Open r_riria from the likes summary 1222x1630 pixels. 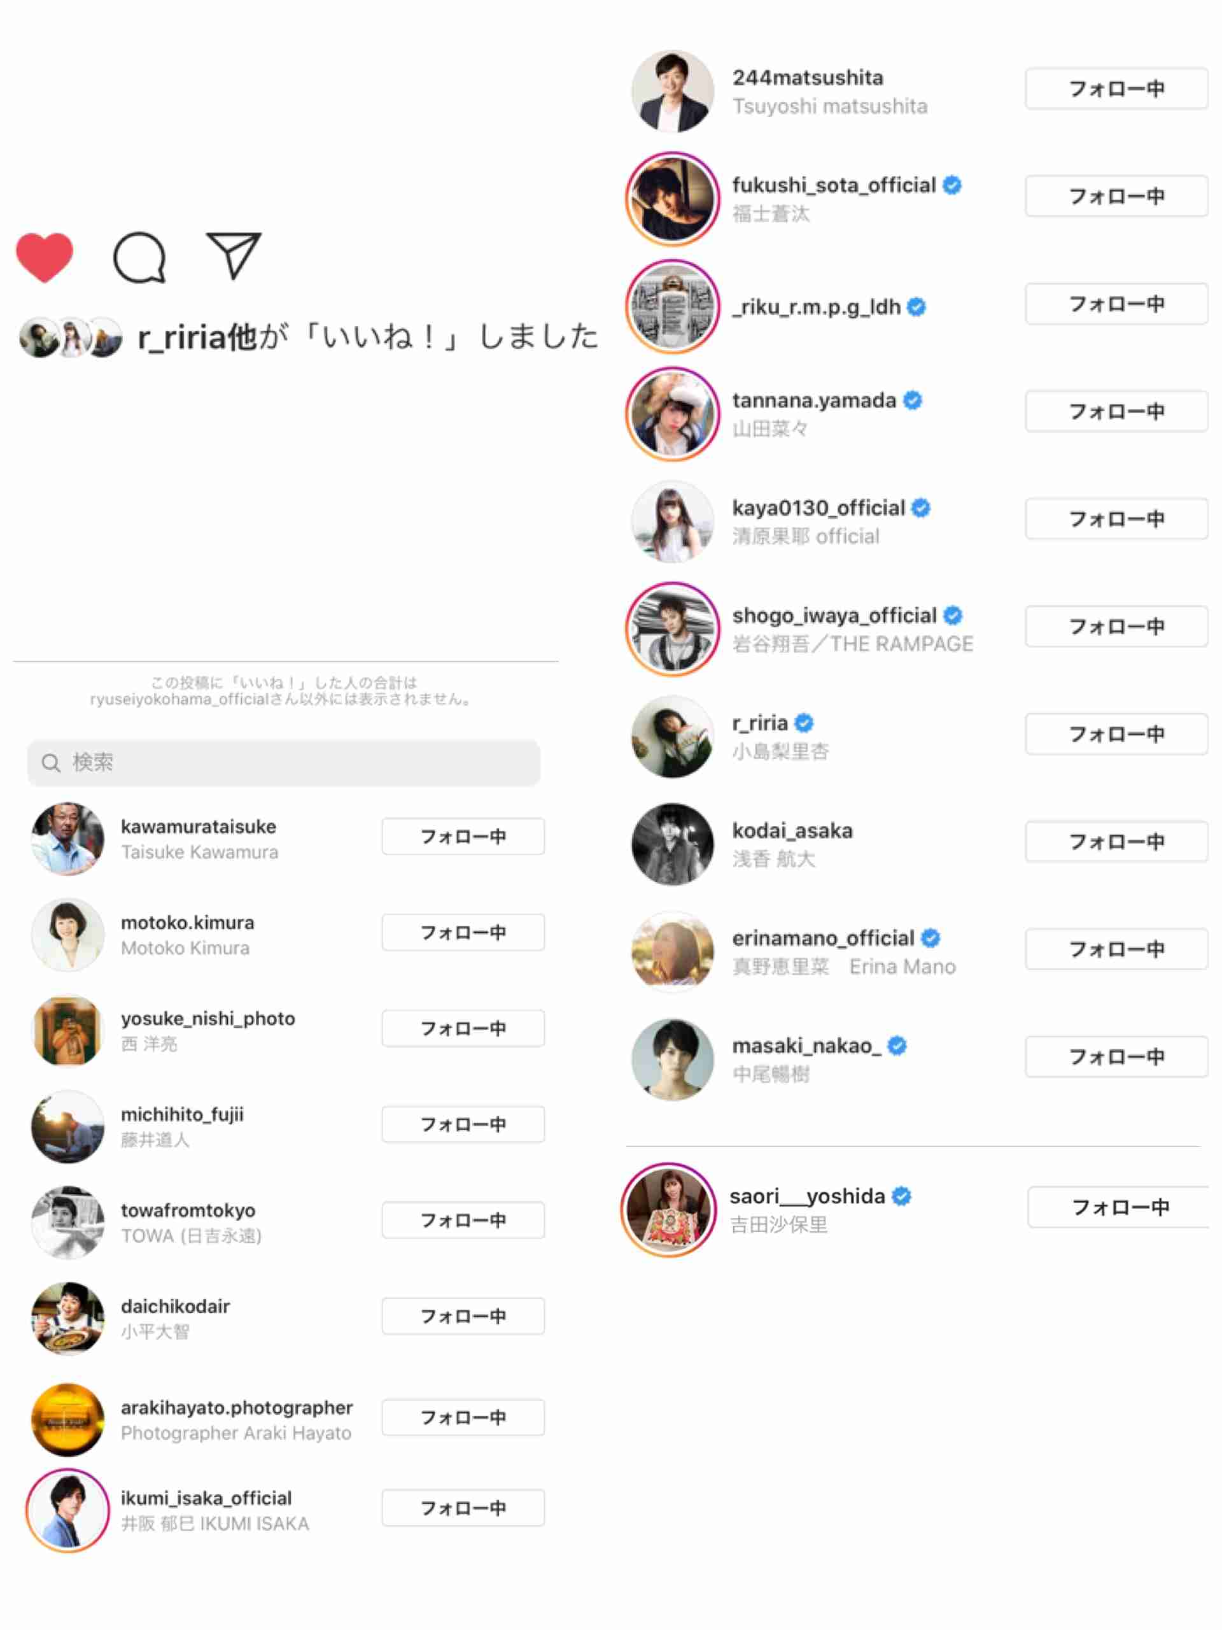click(x=181, y=337)
